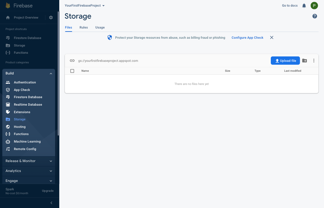Copy bucket link via link icon

tap(72, 61)
